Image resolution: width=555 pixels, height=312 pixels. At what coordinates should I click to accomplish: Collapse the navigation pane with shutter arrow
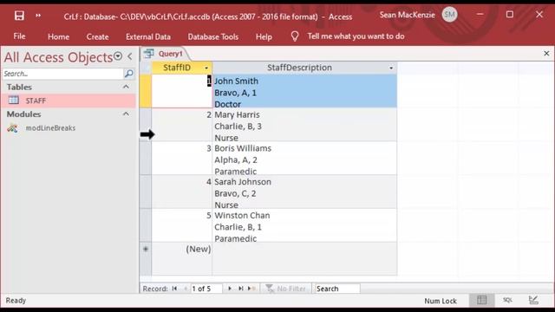pos(130,56)
